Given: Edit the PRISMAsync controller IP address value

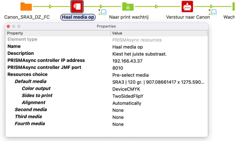Looking at the screenshot, I should click(127, 61).
